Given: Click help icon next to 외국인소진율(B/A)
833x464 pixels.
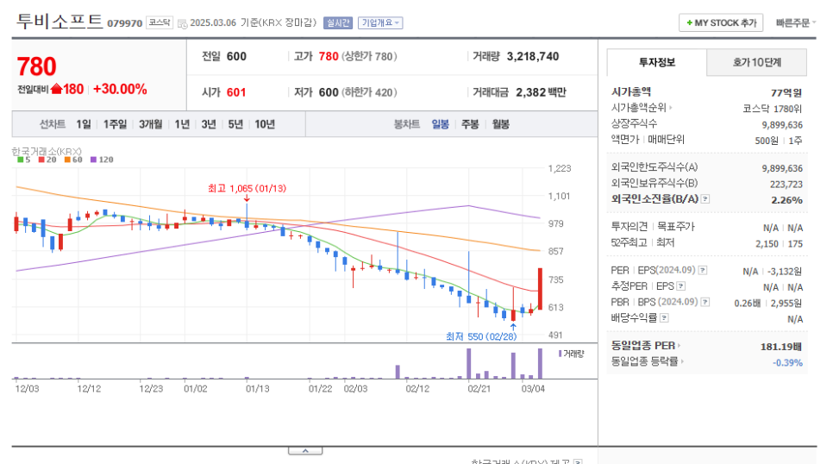Looking at the screenshot, I should click(x=705, y=199).
